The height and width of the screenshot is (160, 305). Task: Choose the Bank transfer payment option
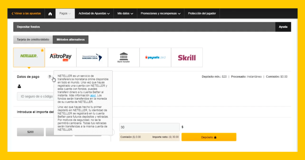pyautogui.click(x=124, y=57)
